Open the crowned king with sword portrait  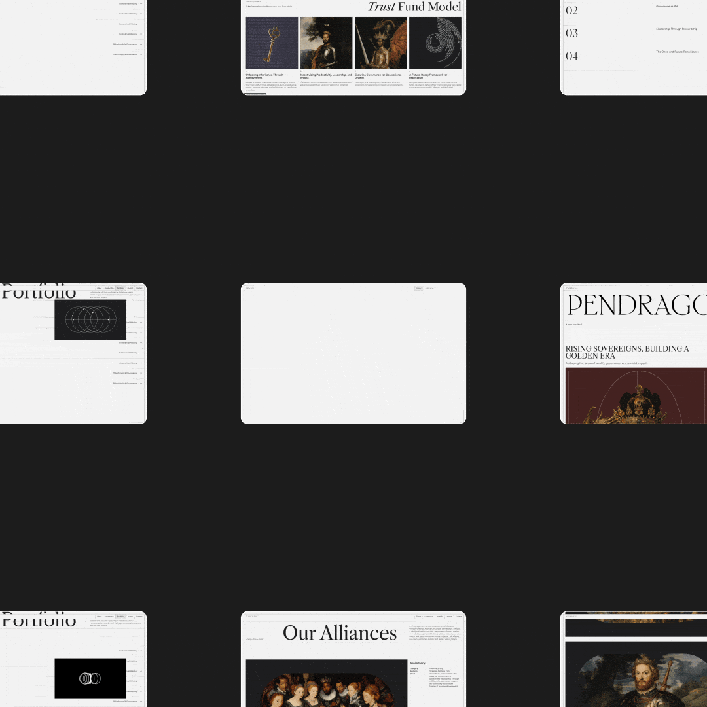(x=636, y=674)
